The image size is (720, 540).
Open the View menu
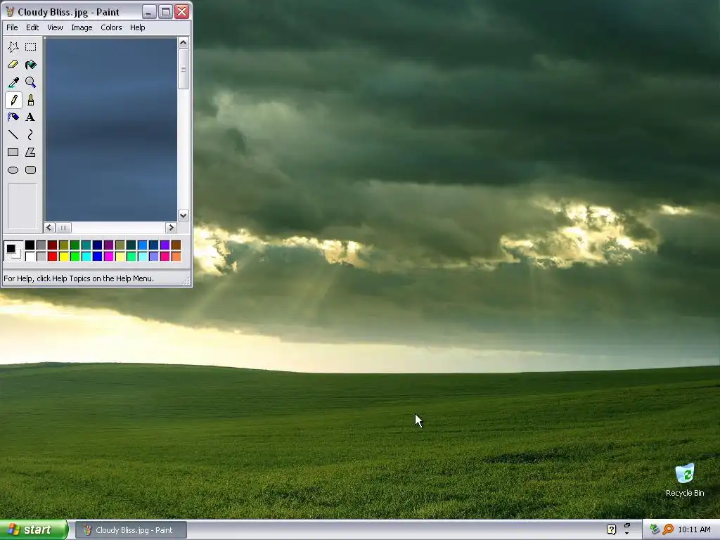click(55, 27)
